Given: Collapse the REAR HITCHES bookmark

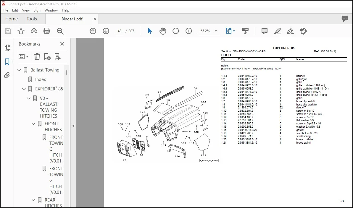Looking at the screenshot, I should (x=33, y=200).
